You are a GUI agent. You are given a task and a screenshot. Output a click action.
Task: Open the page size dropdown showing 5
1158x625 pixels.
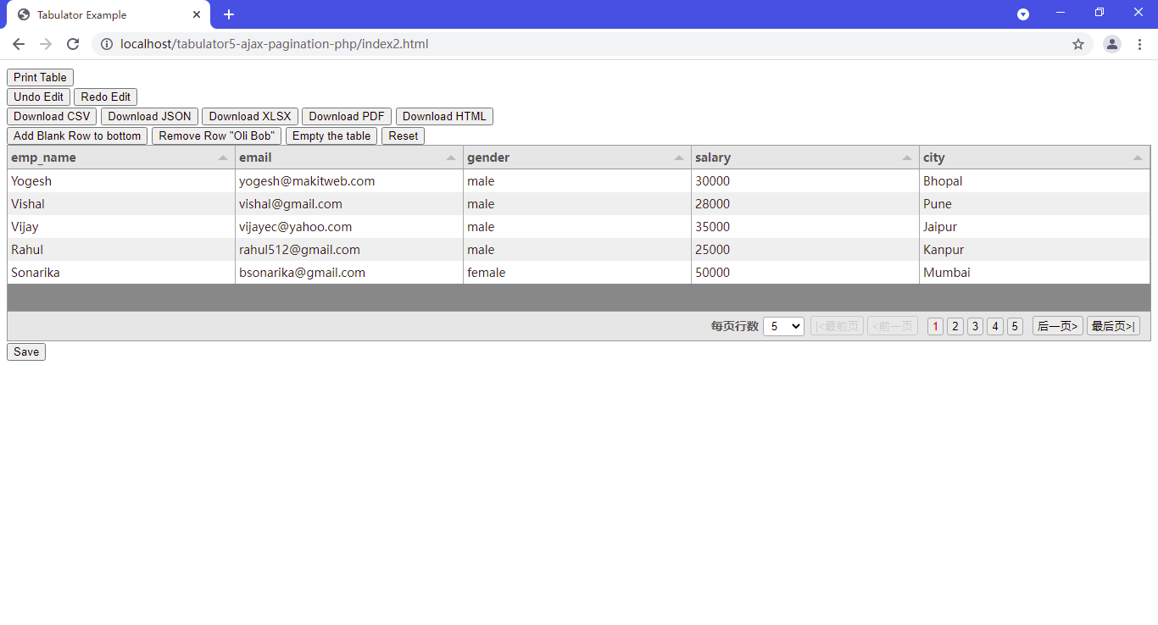pos(783,326)
